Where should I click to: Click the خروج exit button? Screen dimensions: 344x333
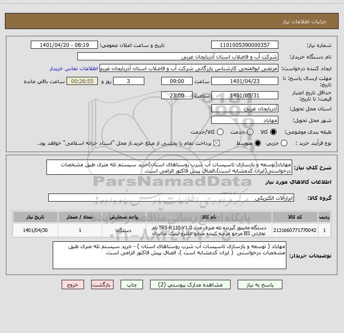point(73,285)
